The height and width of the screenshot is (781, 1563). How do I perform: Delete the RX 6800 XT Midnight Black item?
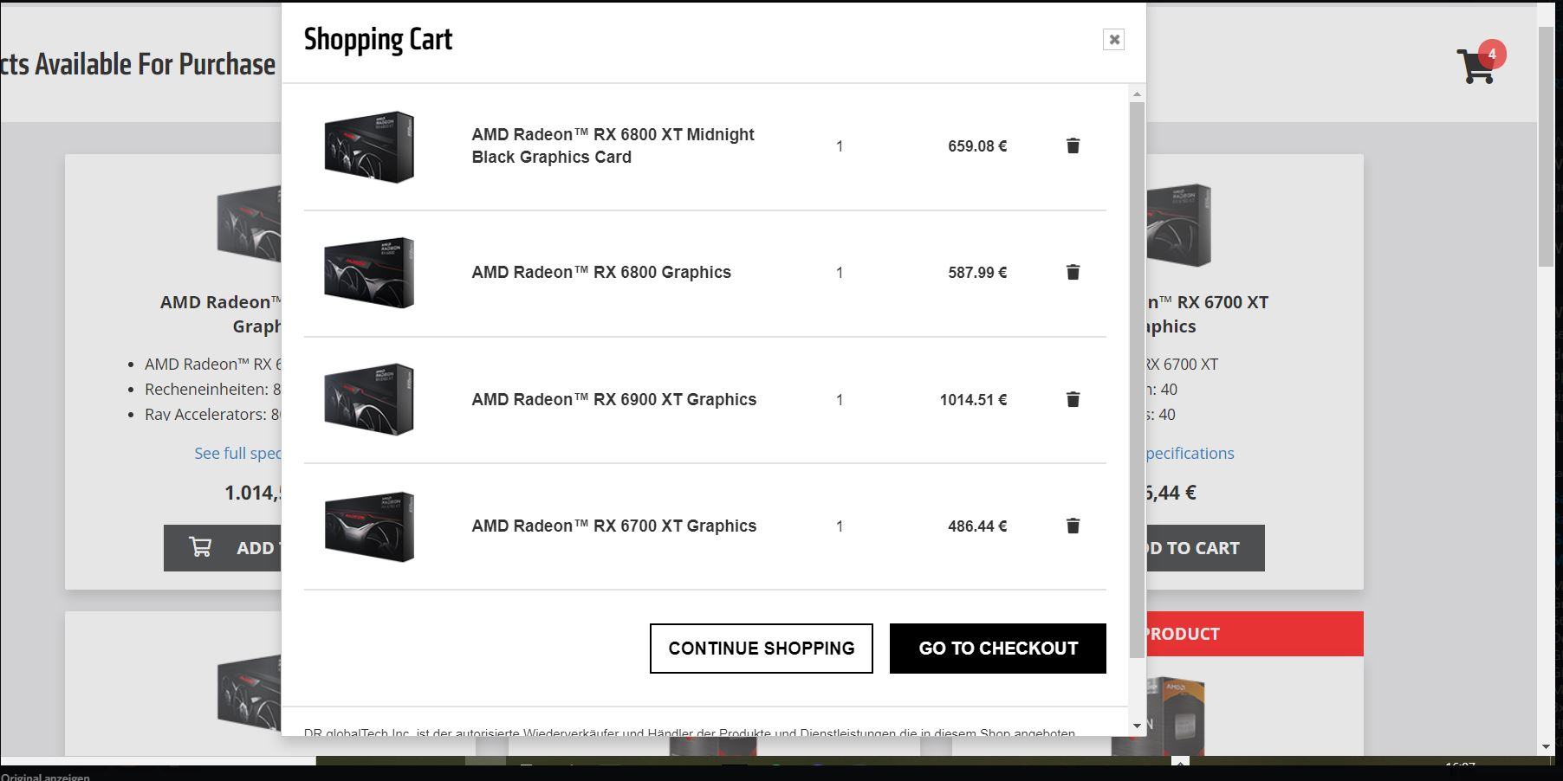[x=1073, y=145]
